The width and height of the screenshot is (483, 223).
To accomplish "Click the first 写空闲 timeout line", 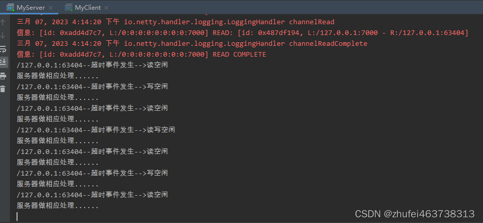I will coord(92,87).
